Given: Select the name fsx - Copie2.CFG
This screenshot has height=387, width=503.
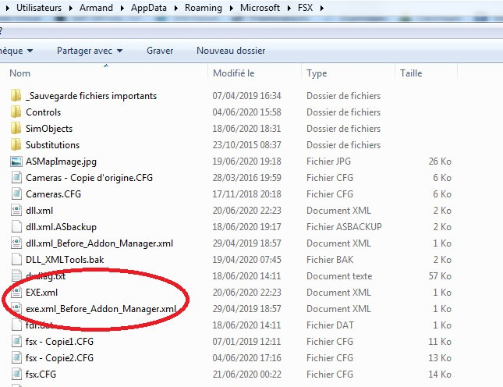Looking at the screenshot, I should (x=60, y=358).
